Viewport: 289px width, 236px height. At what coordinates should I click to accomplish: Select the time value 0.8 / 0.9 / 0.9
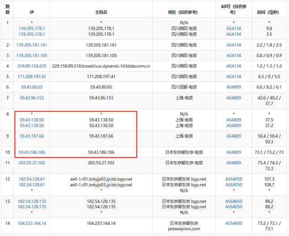[269, 55]
